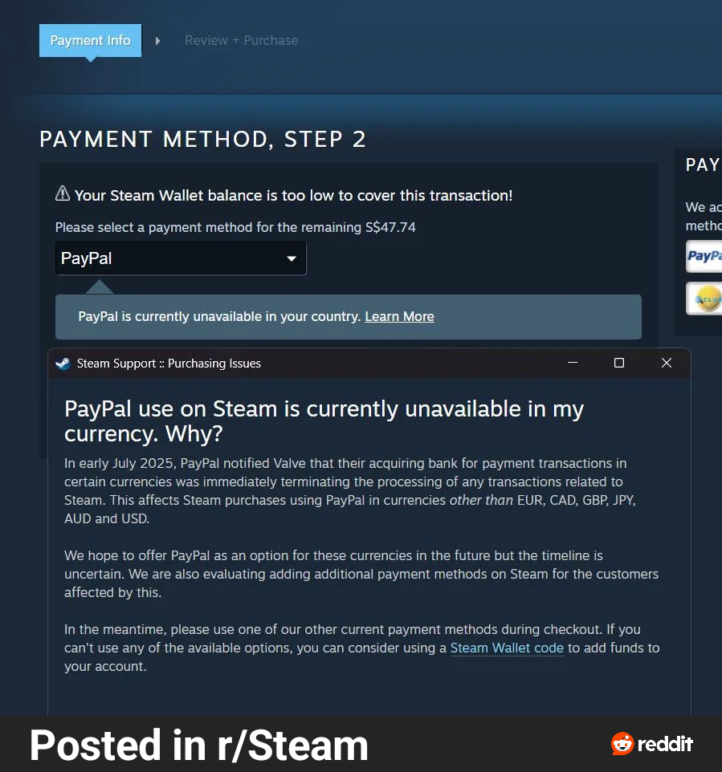
Task: Follow the Steam Wallet code link
Action: point(507,648)
